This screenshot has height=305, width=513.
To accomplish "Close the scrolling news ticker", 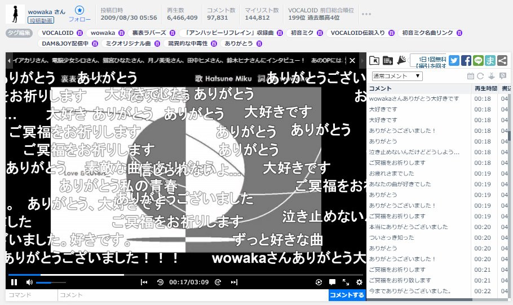I will click(x=352, y=60).
